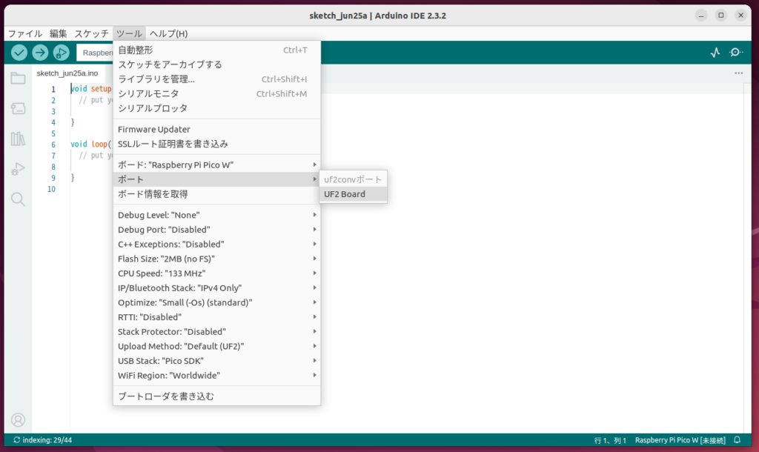Viewport: 759px width, 452px height.
Task: Open the editor tab three-dots menu
Action: 739,73
